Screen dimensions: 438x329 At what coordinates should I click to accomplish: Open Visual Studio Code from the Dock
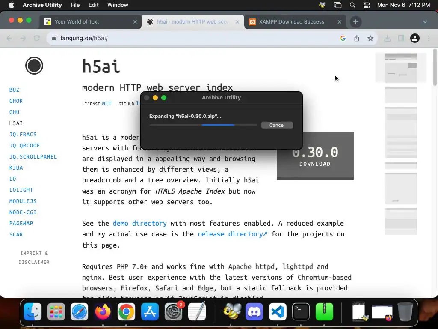278,311
